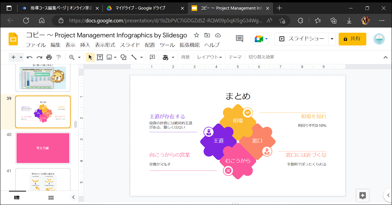
Task: Move presentation using the folder icon
Action: point(207,35)
